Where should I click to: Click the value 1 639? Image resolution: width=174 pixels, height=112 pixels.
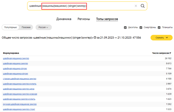tap(169, 94)
